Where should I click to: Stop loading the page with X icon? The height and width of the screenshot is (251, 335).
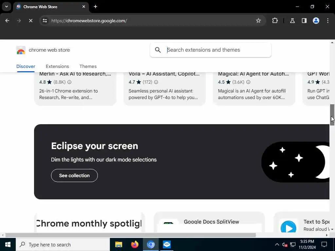pos(30,21)
